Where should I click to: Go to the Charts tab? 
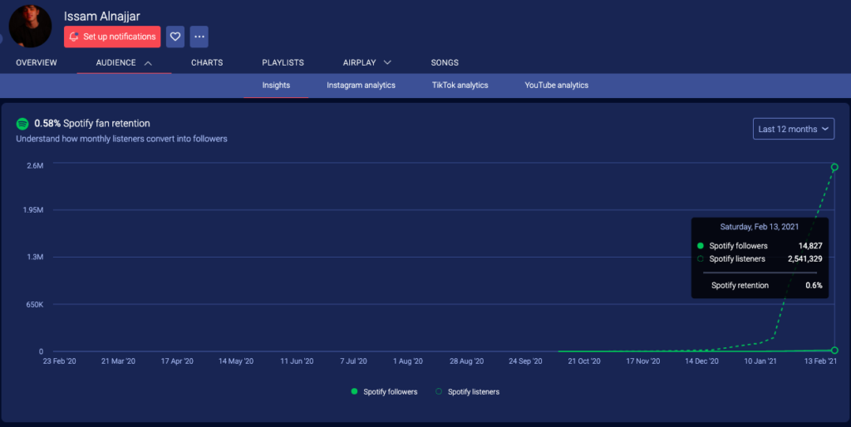tap(207, 63)
